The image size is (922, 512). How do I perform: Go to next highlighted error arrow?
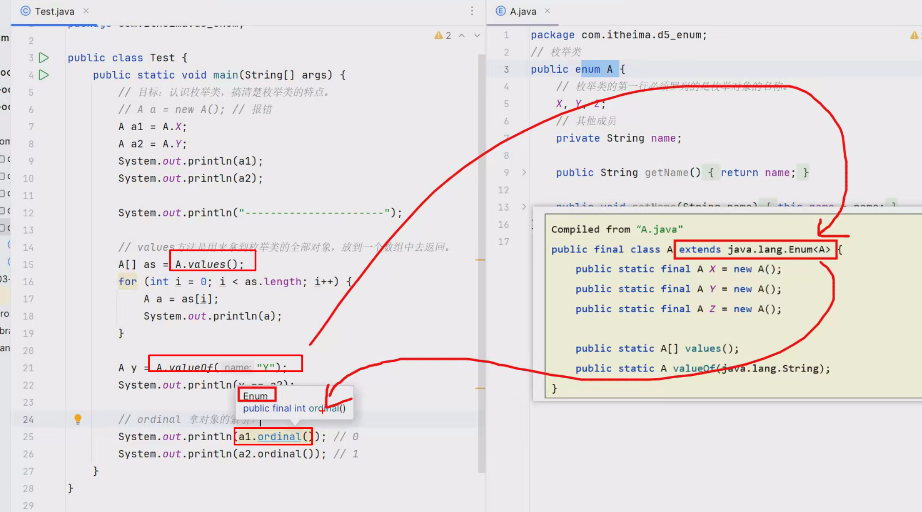[477, 35]
